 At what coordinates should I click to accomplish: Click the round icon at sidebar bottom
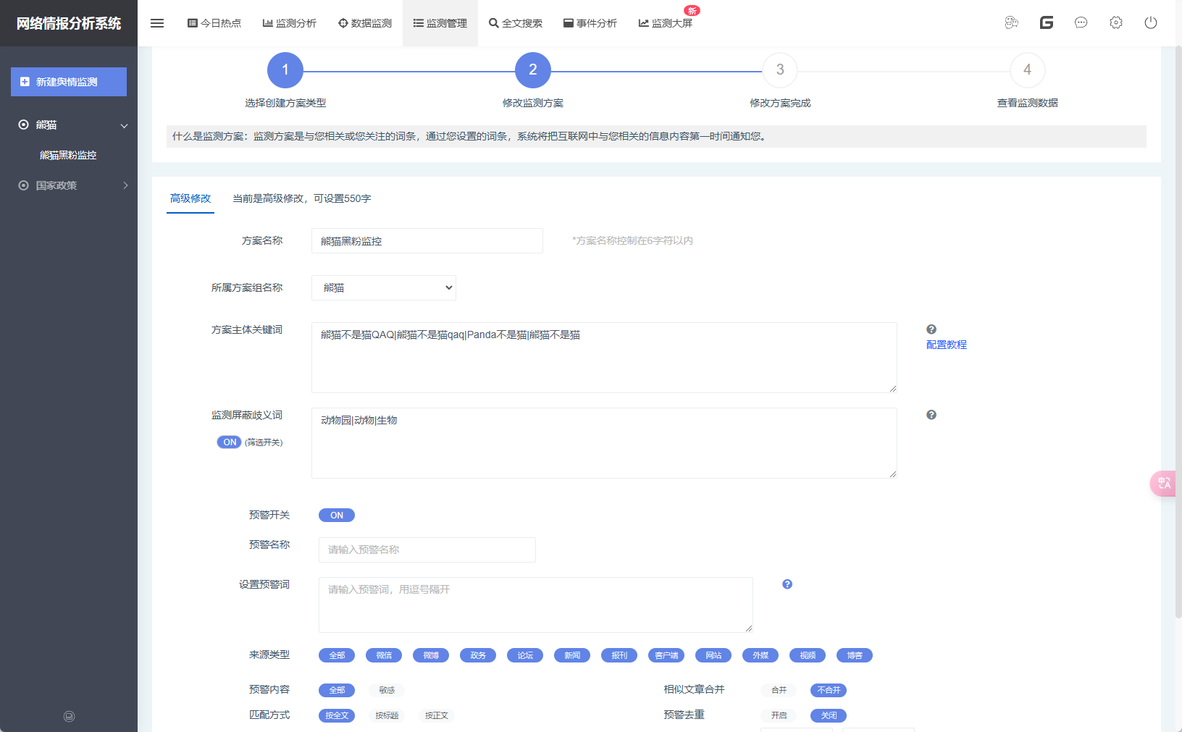tap(69, 716)
